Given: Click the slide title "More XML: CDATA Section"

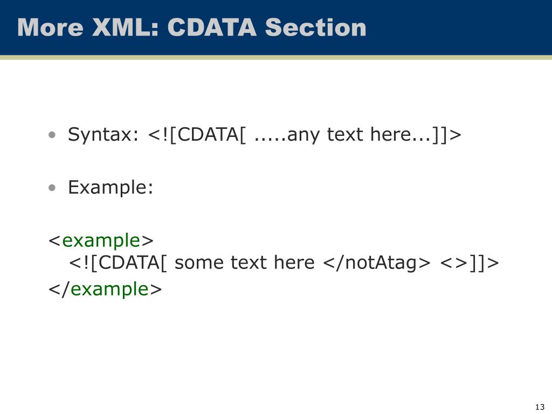Looking at the screenshot, I should pos(191,27).
